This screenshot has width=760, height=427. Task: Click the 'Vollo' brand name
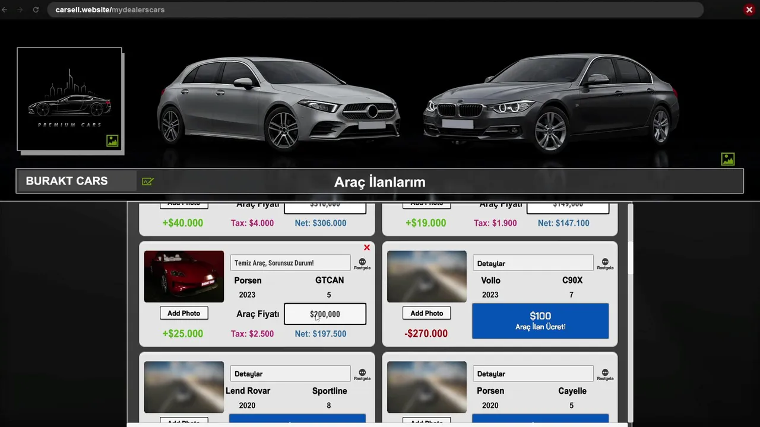click(x=490, y=280)
